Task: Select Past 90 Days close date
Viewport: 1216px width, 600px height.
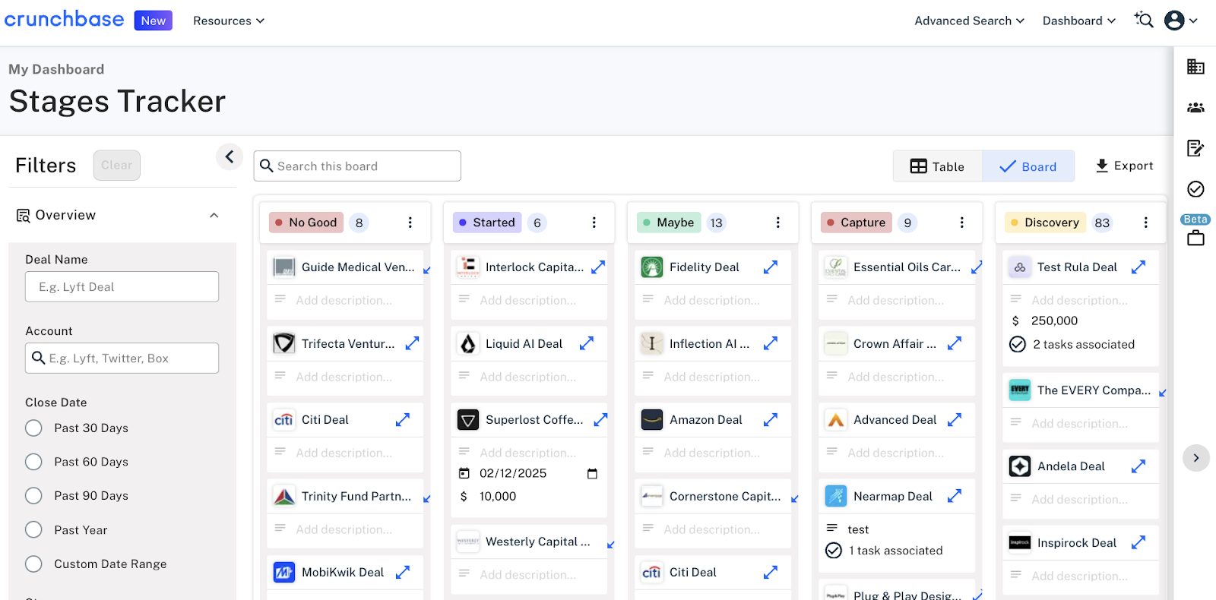Action: (33, 496)
